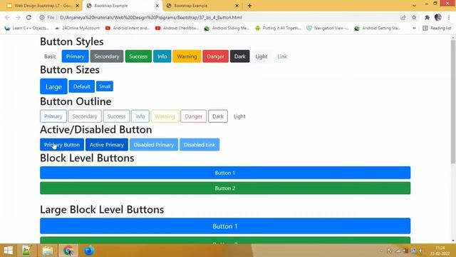Viewport: 456px width, 257px height.
Task: Show more bookmarks with chevron
Action: tap(414, 28)
